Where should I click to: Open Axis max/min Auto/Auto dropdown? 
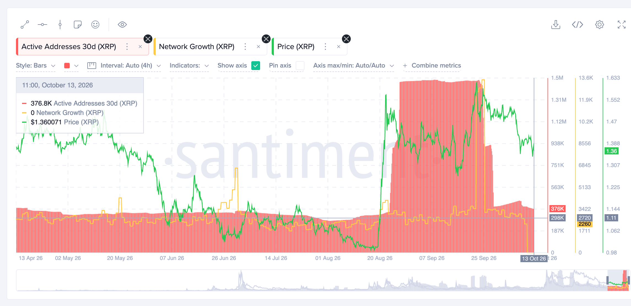coord(354,66)
